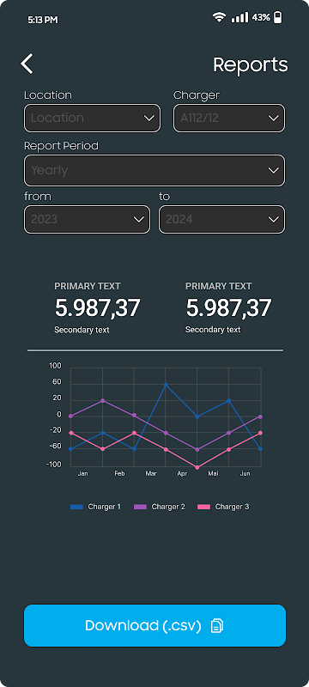Tap the left 5.987,37 statistic value
This screenshot has width=309, height=687.
click(x=97, y=308)
